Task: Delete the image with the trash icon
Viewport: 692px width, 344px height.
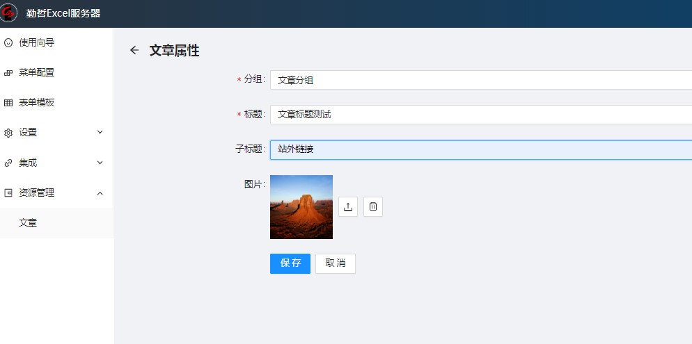Action: click(373, 206)
